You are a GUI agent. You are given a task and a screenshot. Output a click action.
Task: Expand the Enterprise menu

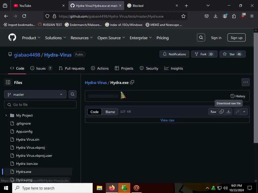click(141, 38)
